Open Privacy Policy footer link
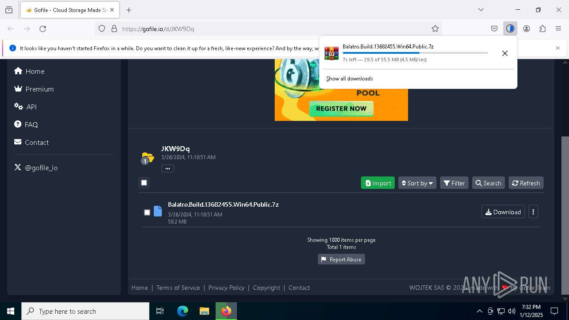Screen dimensions: 569x320 (x=226, y=288)
